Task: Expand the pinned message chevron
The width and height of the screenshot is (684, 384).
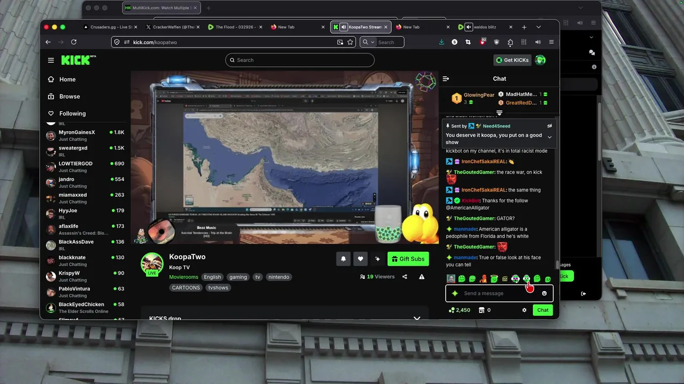Action: point(549,137)
